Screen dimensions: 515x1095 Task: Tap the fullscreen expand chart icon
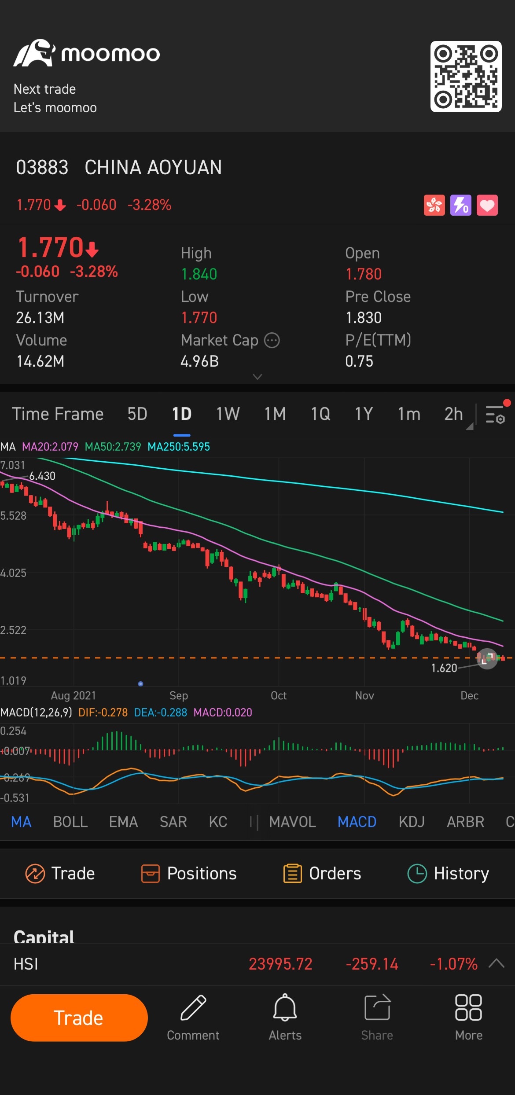click(487, 659)
